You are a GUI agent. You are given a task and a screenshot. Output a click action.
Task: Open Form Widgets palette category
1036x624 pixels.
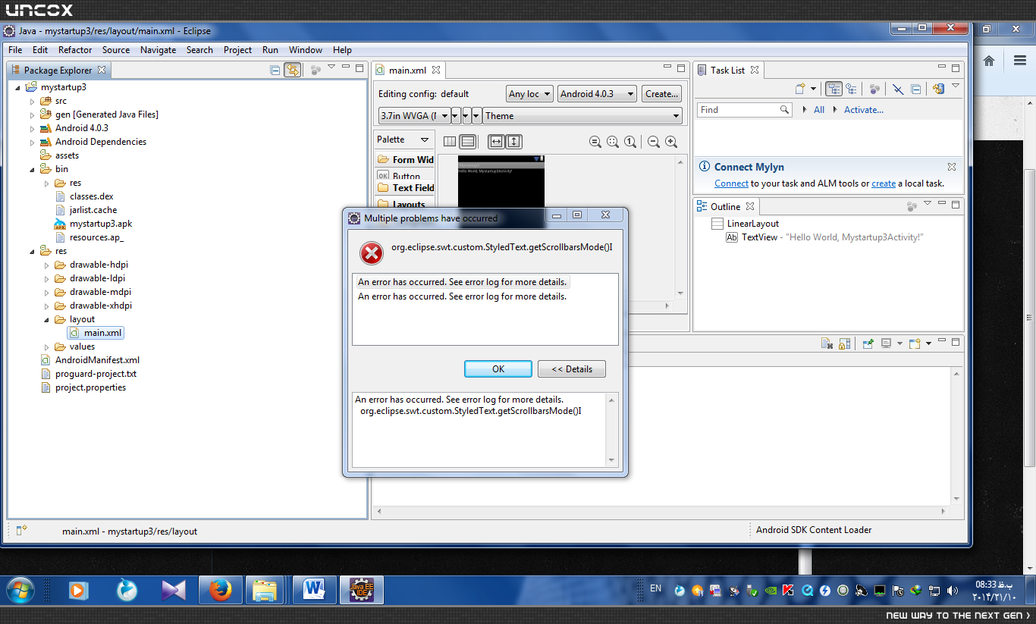(406, 160)
